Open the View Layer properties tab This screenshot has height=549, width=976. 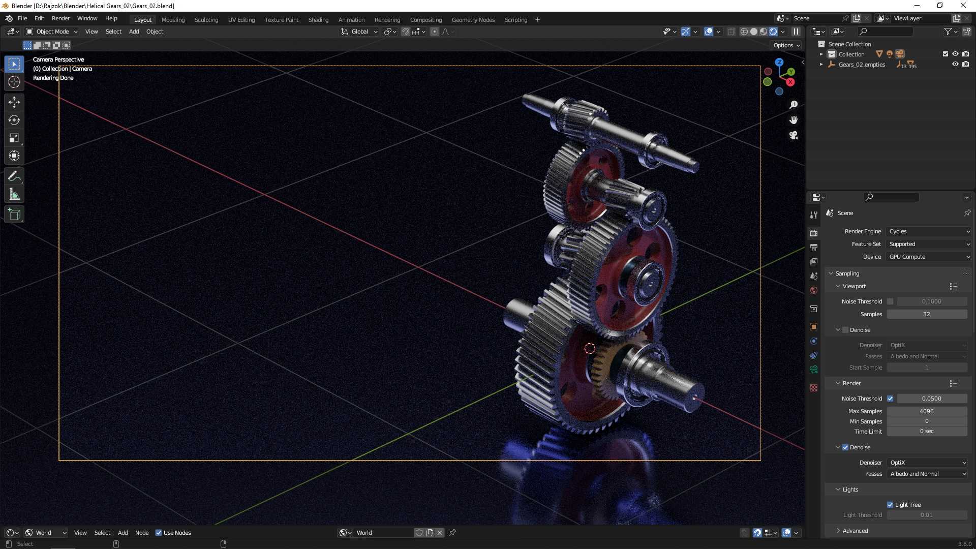tap(814, 262)
